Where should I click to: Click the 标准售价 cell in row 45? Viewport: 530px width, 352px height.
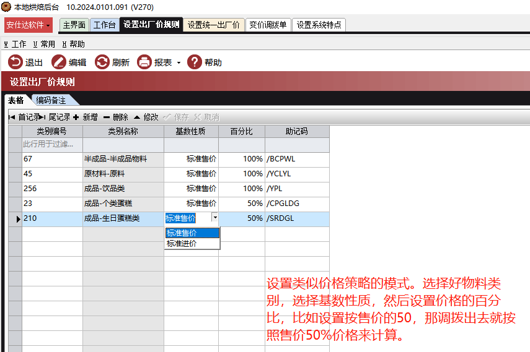[x=192, y=174]
